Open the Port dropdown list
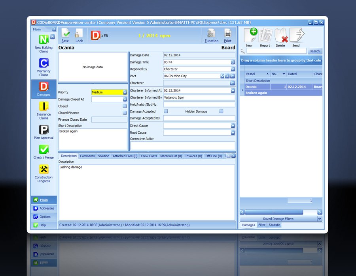 pyautogui.click(x=222, y=76)
